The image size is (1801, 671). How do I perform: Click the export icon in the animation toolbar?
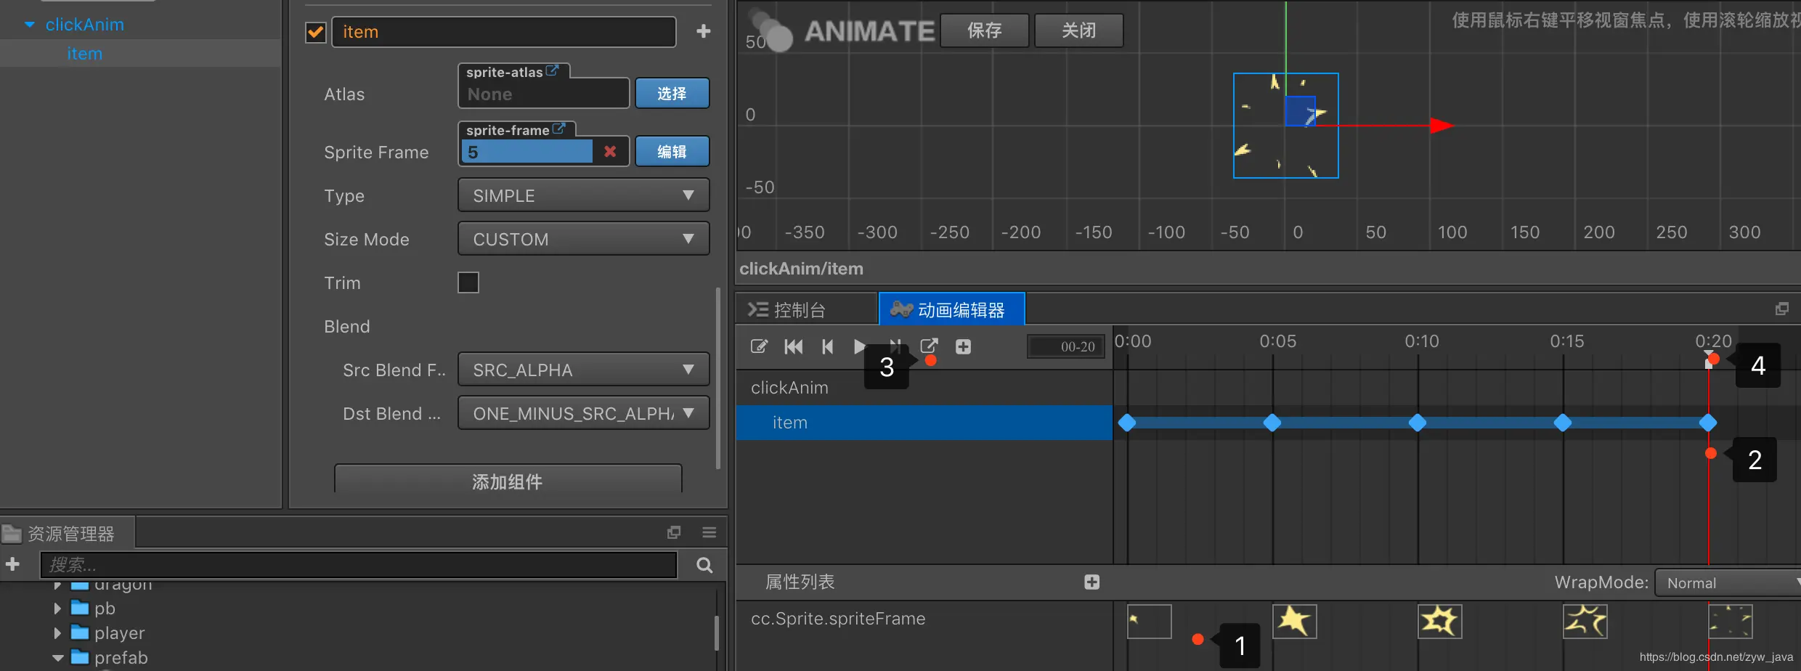930,346
